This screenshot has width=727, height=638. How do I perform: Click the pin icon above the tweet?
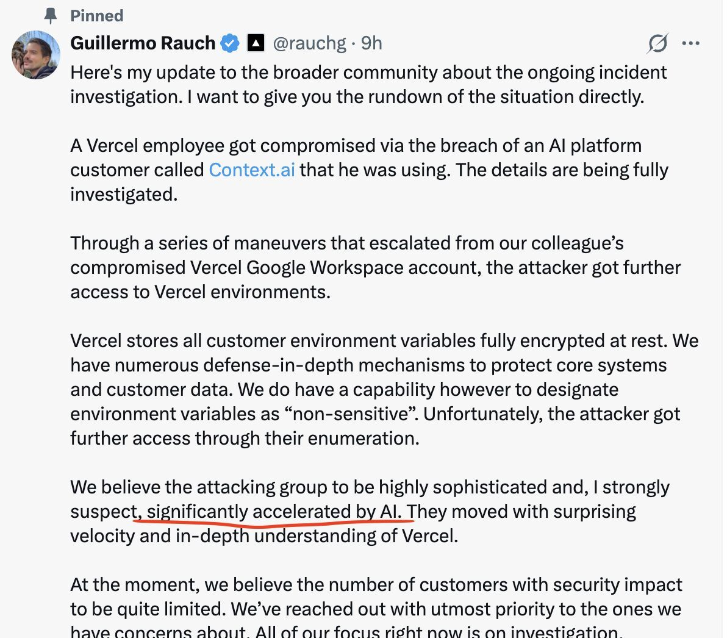pos(51,16)
